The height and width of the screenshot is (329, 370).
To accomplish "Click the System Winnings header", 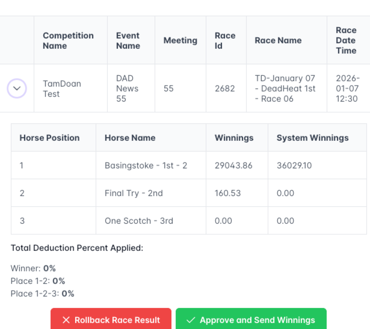I will click(313, 138).
